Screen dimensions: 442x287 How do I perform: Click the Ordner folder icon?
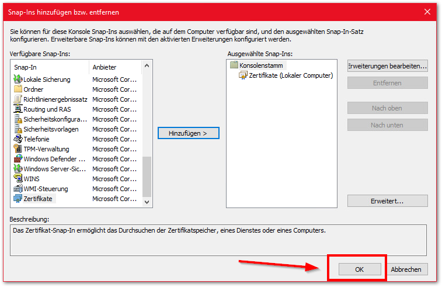(18, 89)
